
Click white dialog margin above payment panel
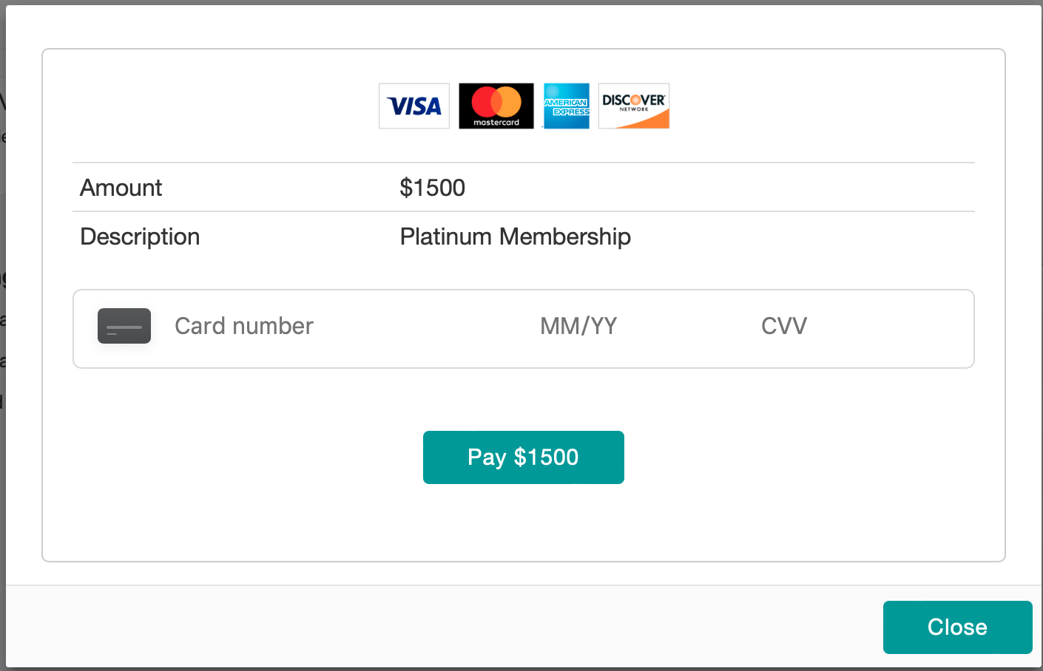point(524,27)
